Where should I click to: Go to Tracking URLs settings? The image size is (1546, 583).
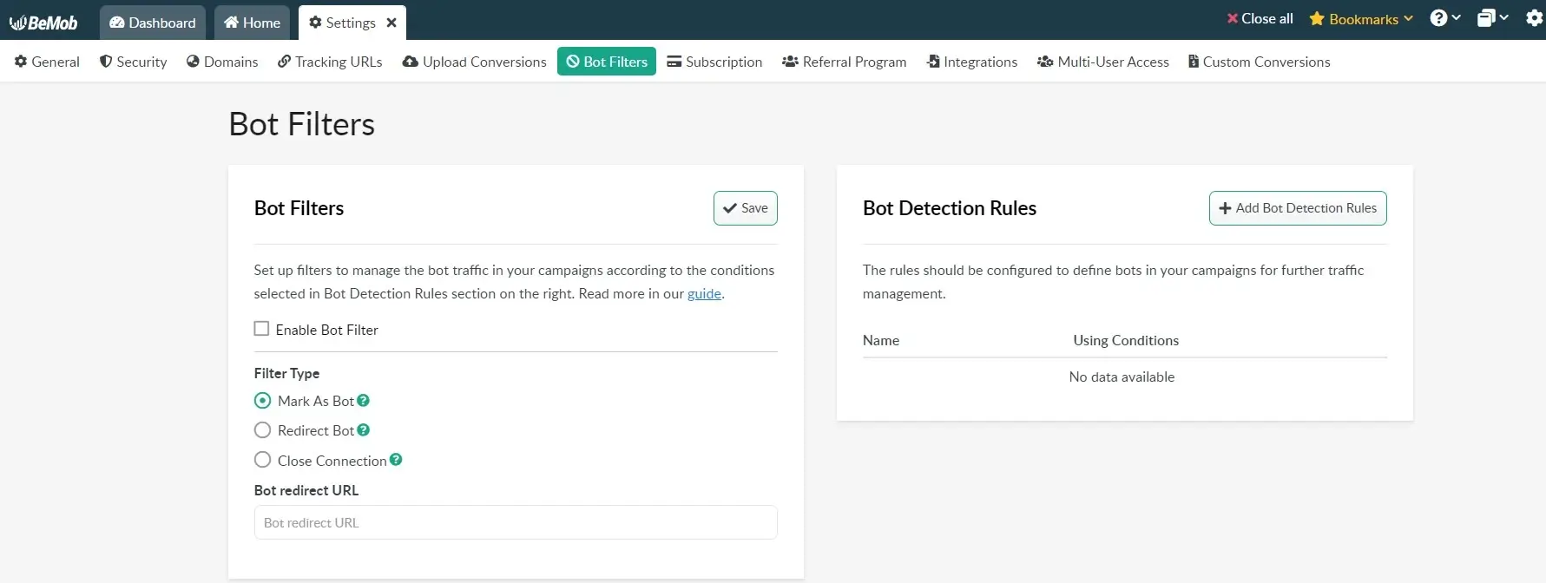pos(330,62)
